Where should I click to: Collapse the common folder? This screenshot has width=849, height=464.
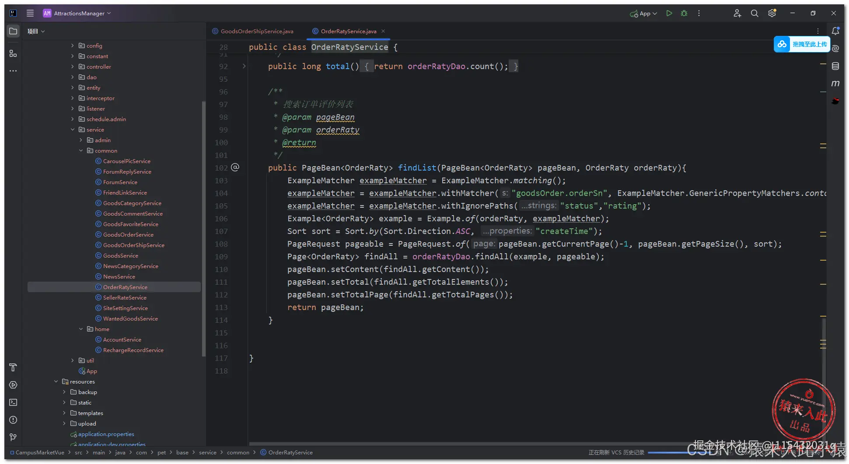point(81,150)
